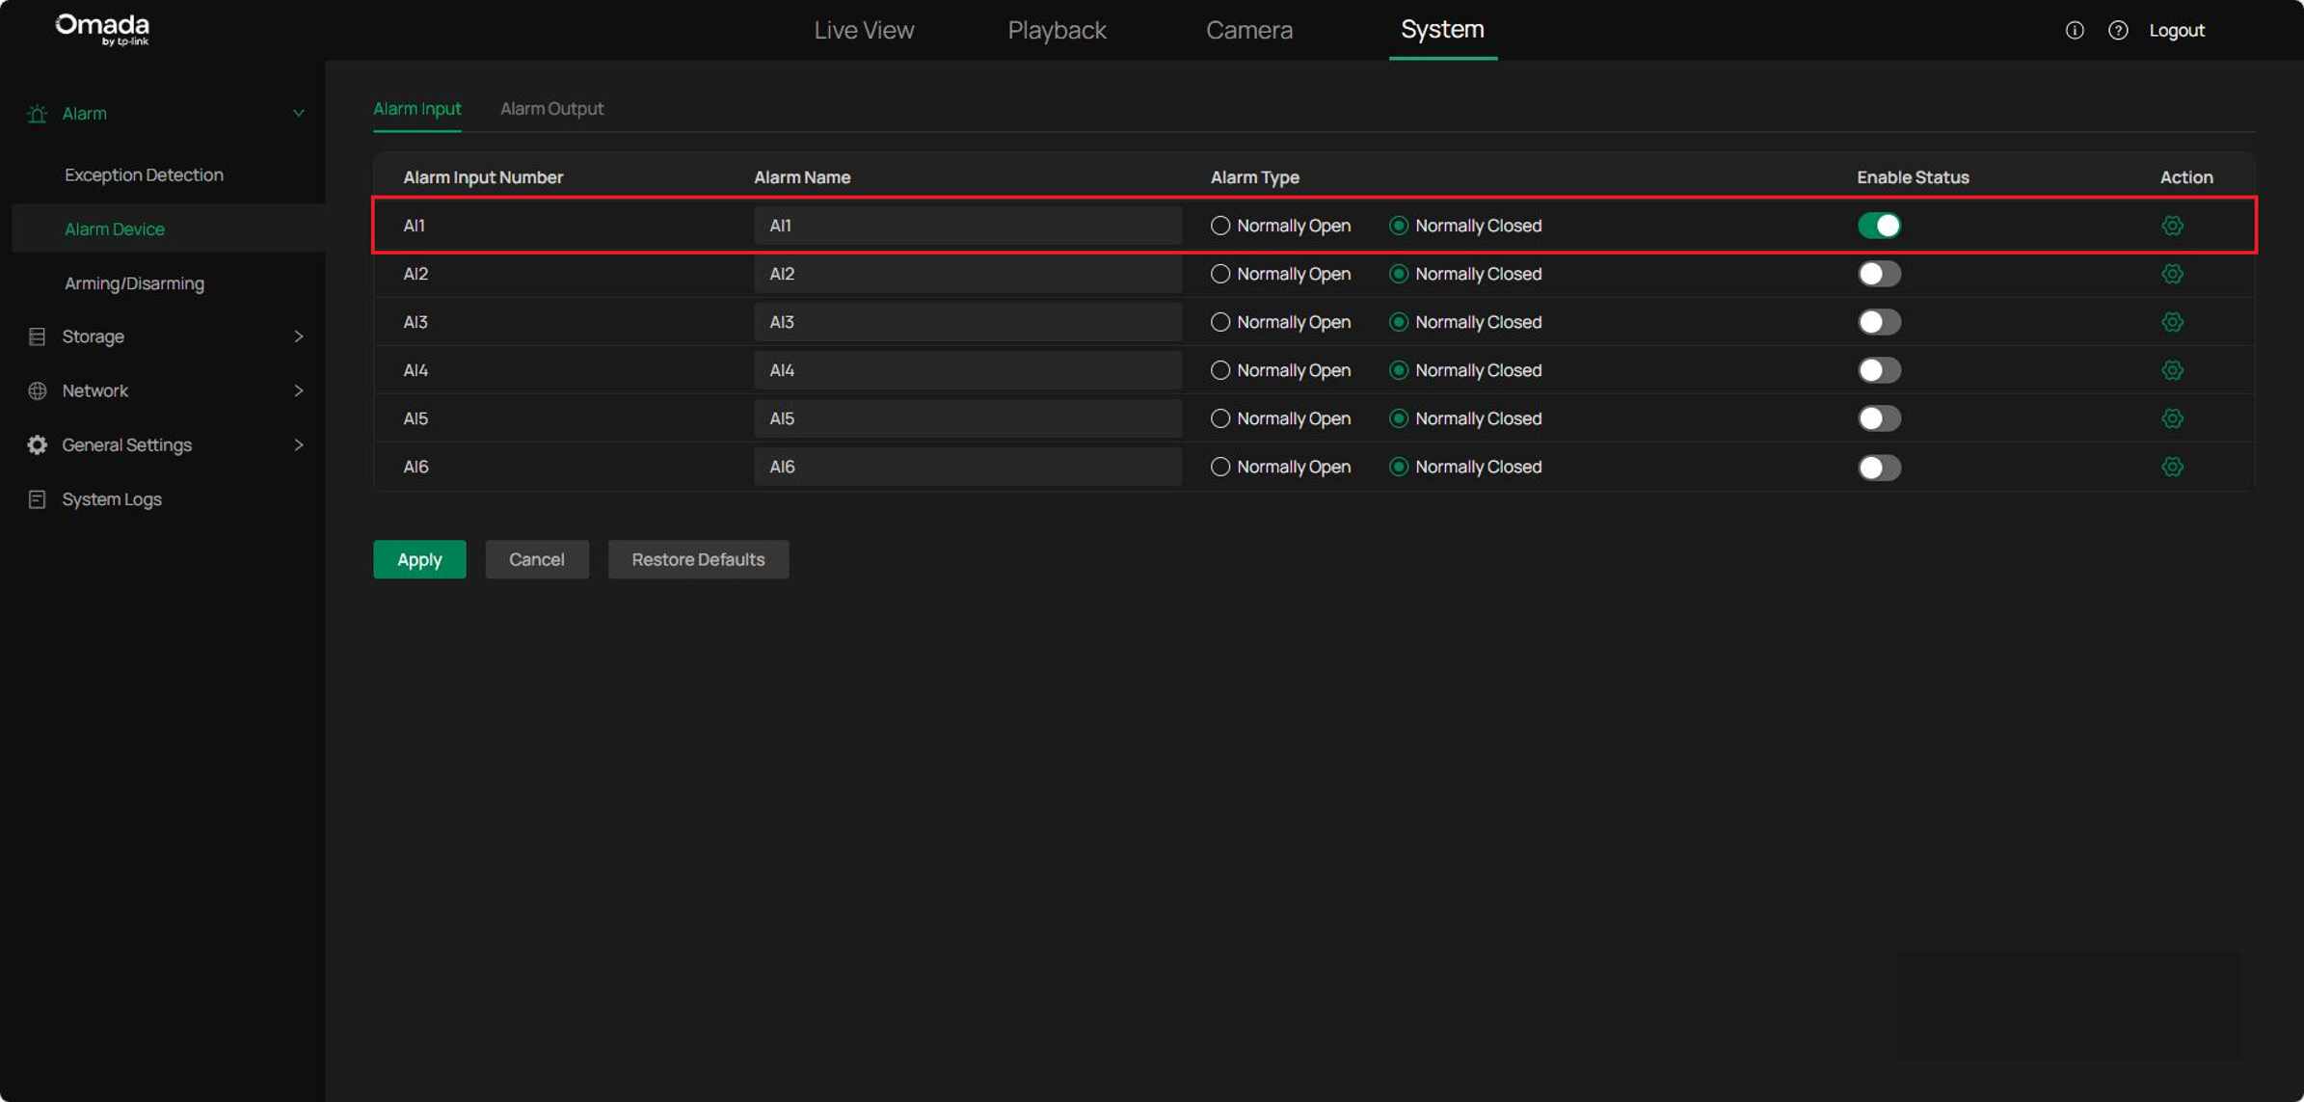Select Normally Closed for AI3
The image size is (2304, 1102).
1398,322
